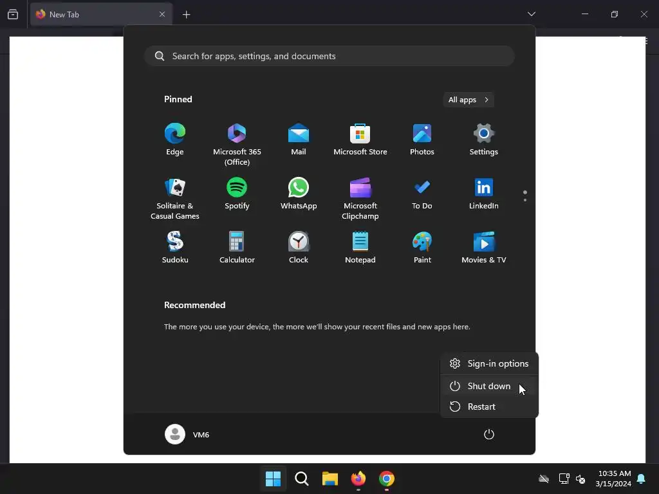Click the muted volume tray icon

(580, 479)
